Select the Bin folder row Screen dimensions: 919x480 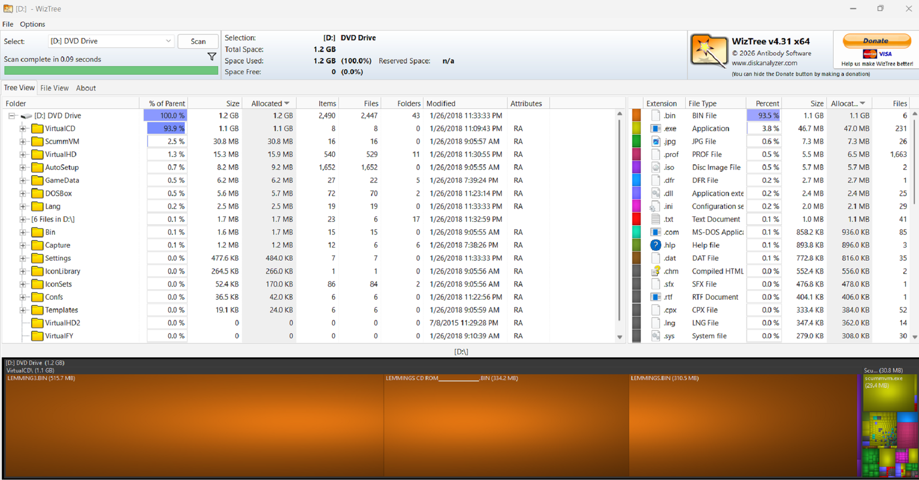(x=309, y=232)
